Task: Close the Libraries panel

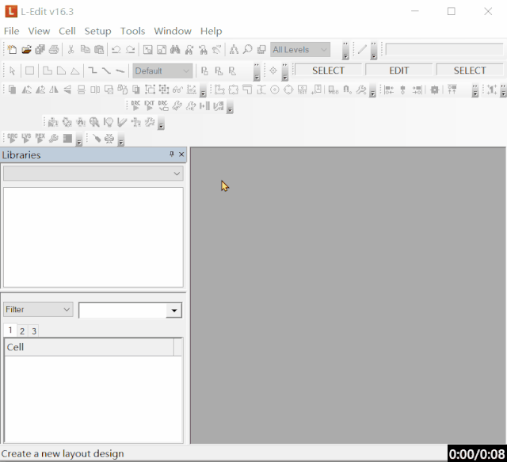Action: click(x=181, y=155)
